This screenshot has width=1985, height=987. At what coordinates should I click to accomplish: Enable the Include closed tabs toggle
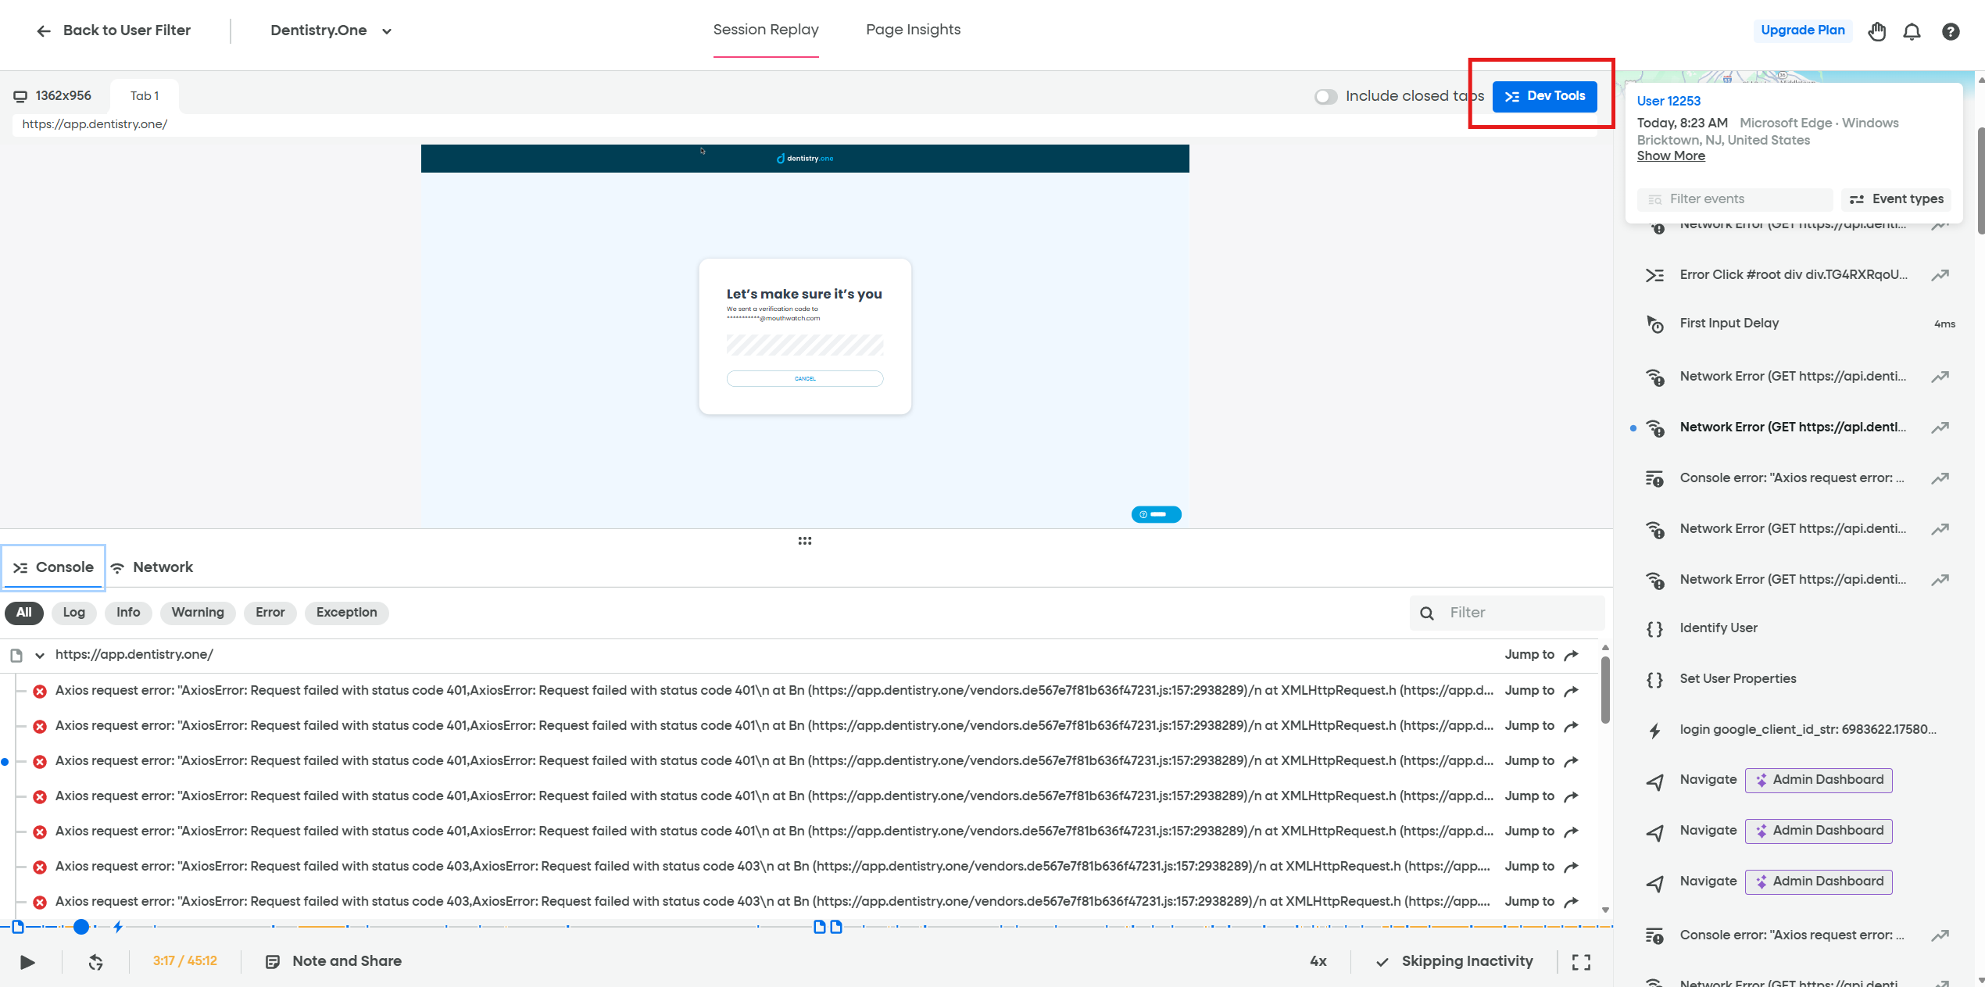pos(1326,96)
